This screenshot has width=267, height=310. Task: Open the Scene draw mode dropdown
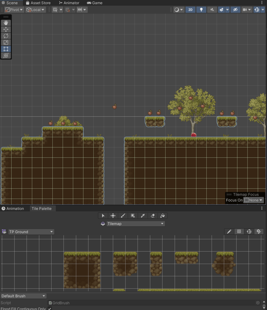pos(179,10)
